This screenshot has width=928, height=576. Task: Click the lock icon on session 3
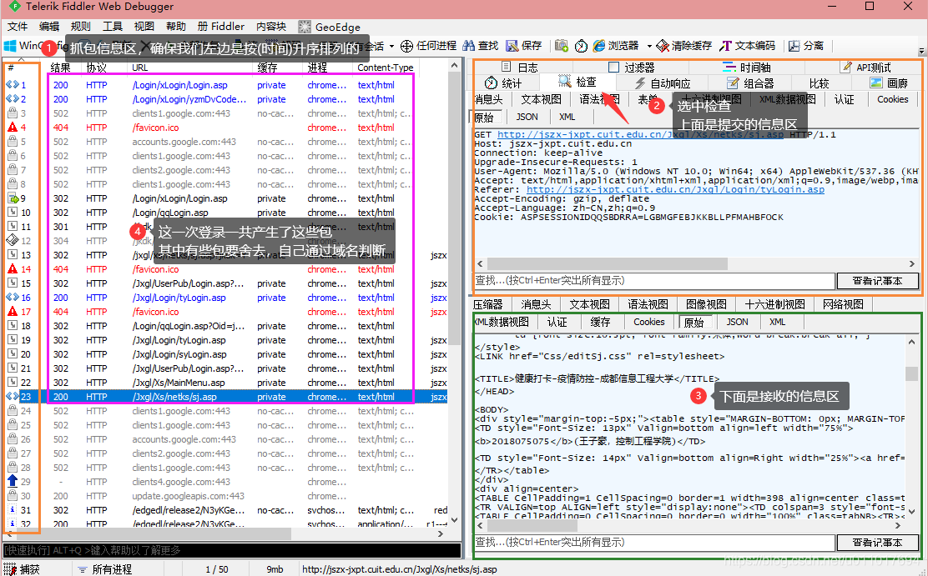(x=13, y=113)
